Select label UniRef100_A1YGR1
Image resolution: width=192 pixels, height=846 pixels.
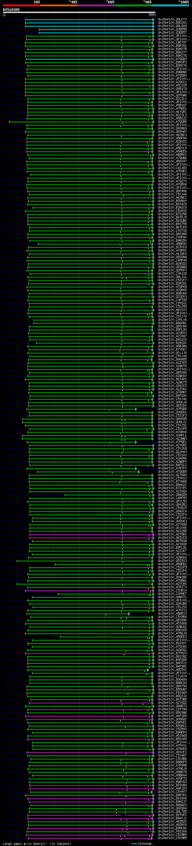[172, 112]
